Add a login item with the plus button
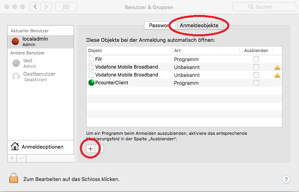 tap(90, 149)
